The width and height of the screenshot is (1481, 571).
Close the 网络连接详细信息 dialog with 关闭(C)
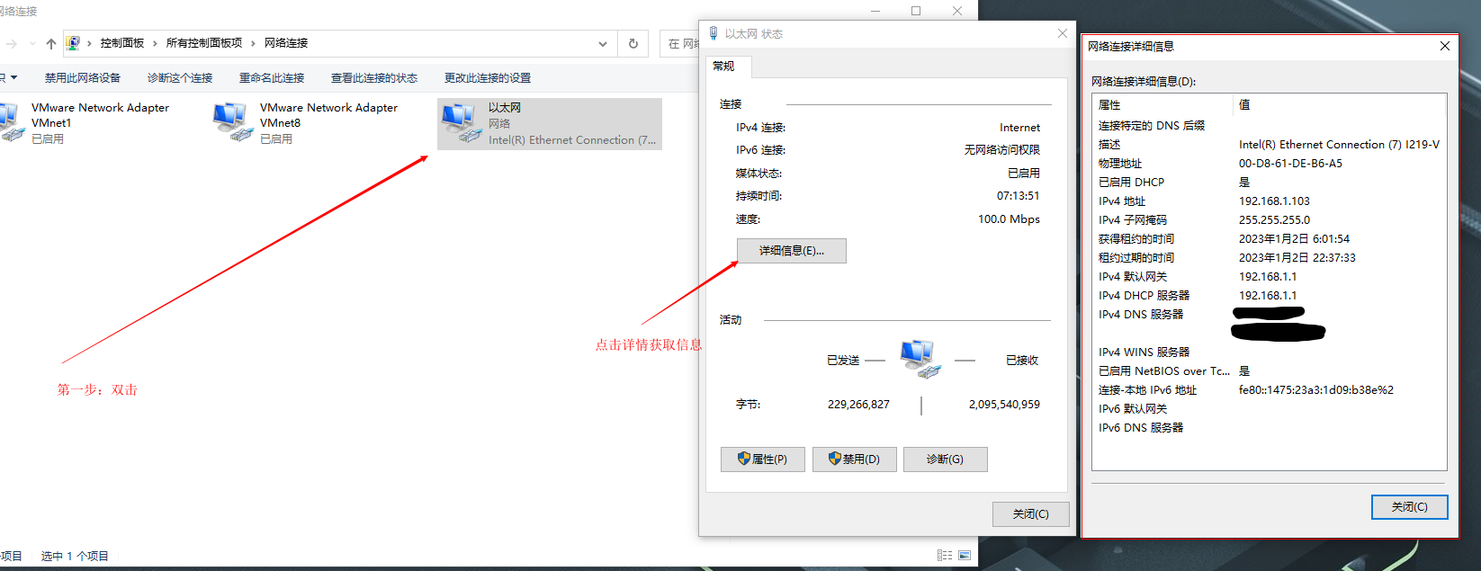point(1409,507)
